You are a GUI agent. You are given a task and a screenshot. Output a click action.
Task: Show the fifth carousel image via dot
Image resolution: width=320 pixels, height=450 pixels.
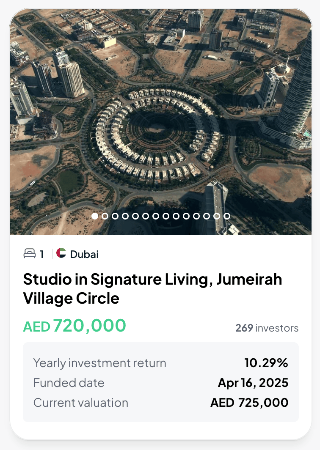click(x=135, y=216)
